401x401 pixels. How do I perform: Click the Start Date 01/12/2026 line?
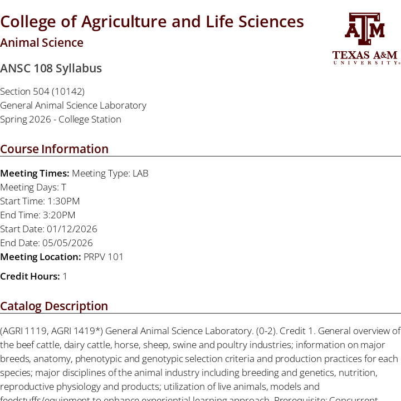(48, 229)
